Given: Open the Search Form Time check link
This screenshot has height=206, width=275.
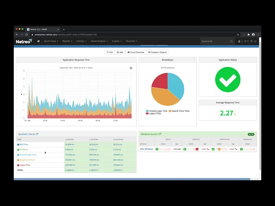Looking at the screenshot, I should click(27, 160).
